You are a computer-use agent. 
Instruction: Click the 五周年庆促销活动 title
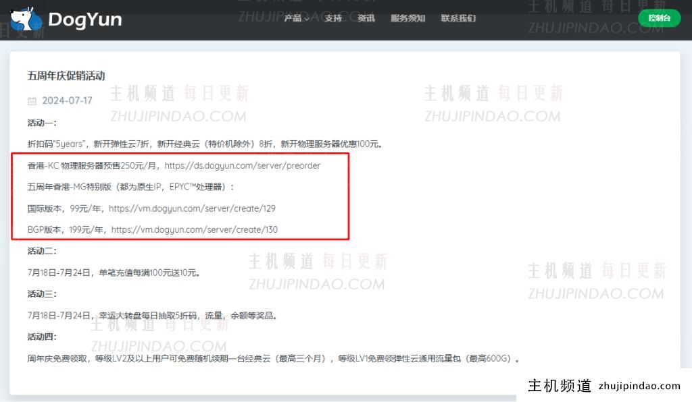point(66,76)
